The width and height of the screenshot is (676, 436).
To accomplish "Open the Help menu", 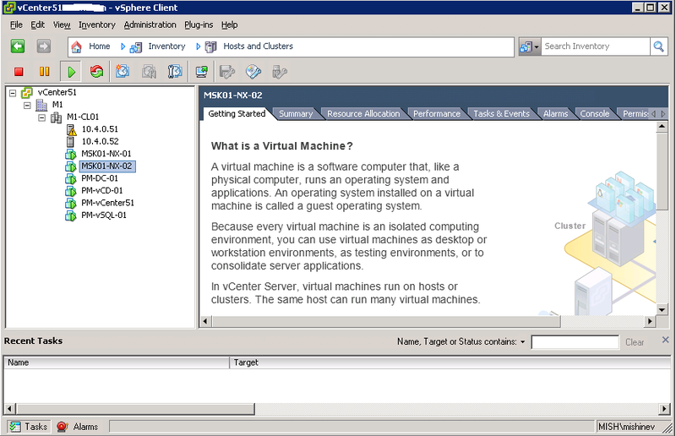I will (x=229, y=25).
